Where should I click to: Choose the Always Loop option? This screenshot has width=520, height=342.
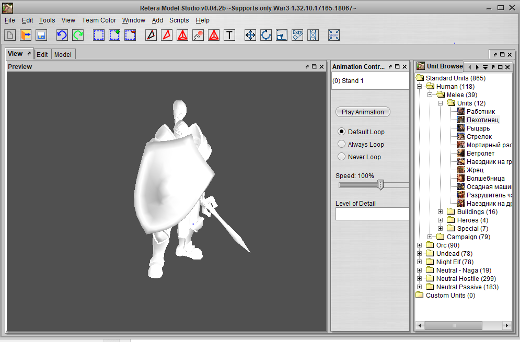[342, 144]
